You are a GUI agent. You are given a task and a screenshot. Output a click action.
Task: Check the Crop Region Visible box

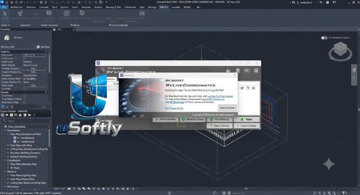pyautogui.click(x=24, y=99)
